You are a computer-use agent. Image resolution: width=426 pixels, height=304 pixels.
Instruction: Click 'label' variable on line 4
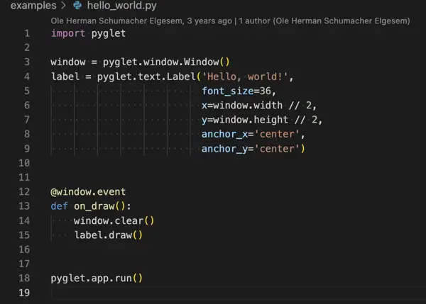[65, 77]
